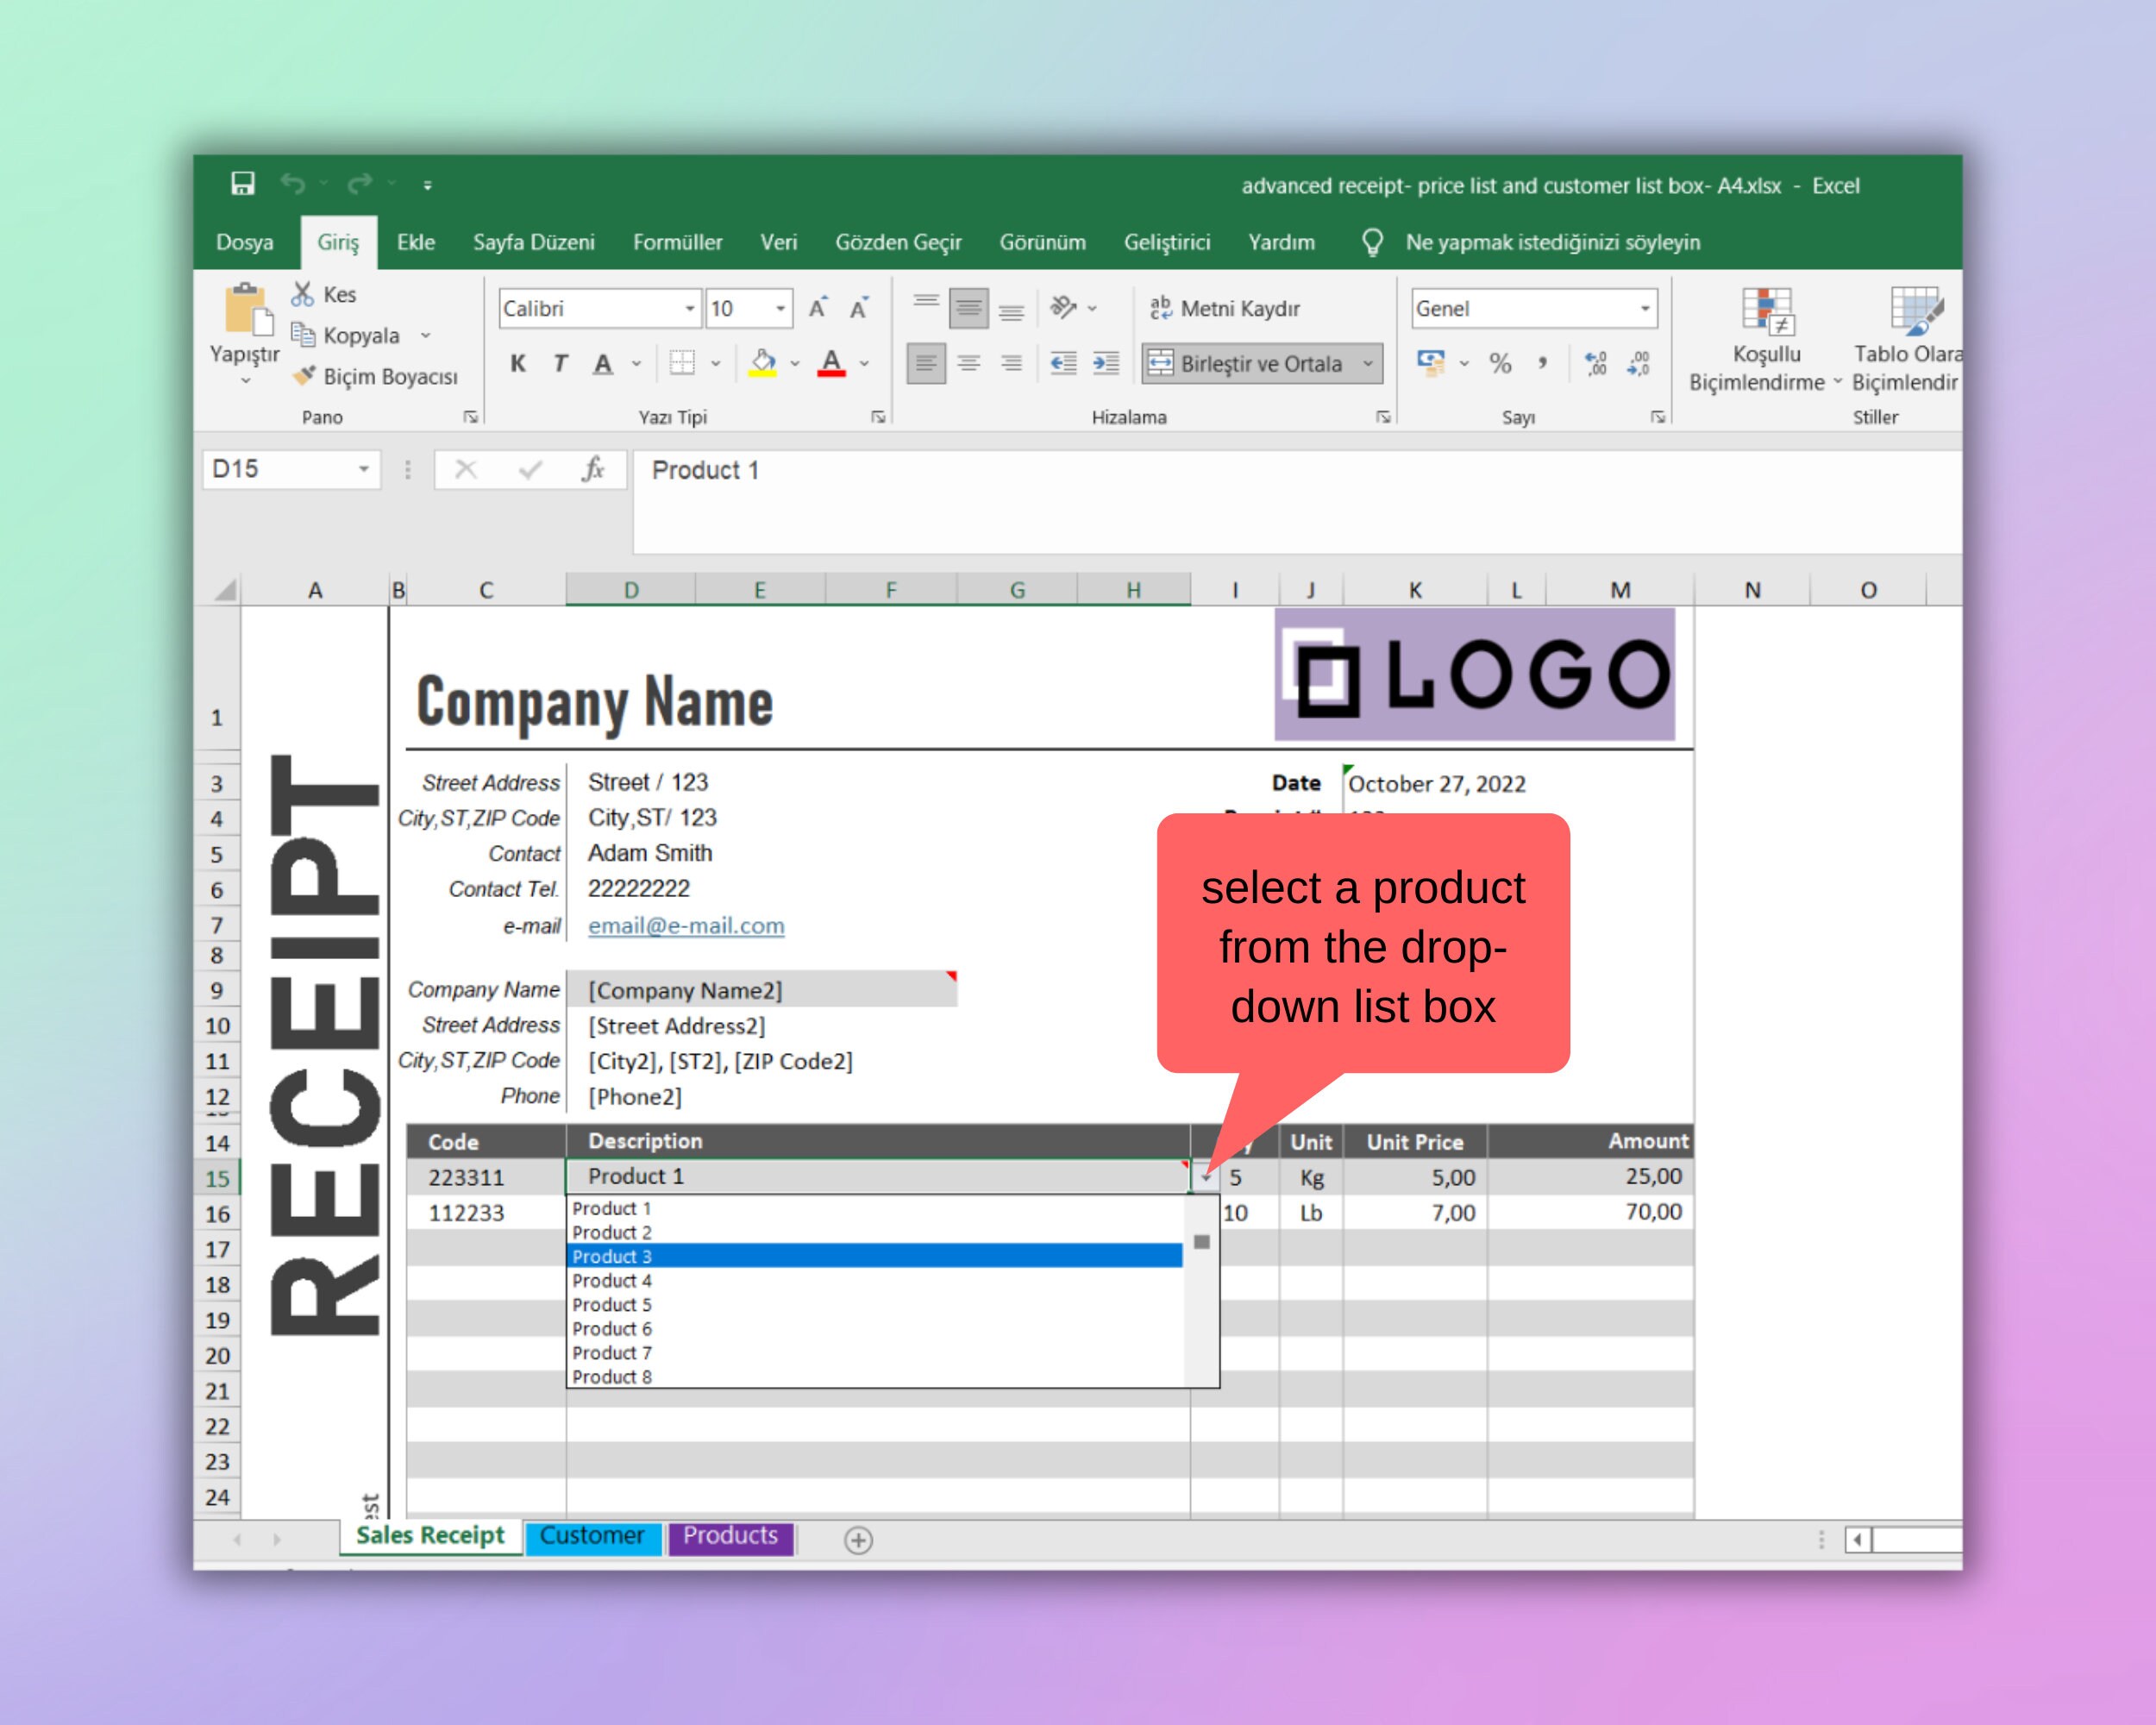Toggle italic with the T button
The height and width of the screenshot is (1725, 2156).
click(560, 363)
